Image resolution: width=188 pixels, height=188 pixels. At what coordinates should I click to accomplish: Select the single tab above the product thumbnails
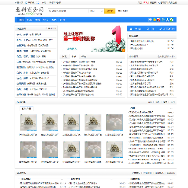click(26, 109)
